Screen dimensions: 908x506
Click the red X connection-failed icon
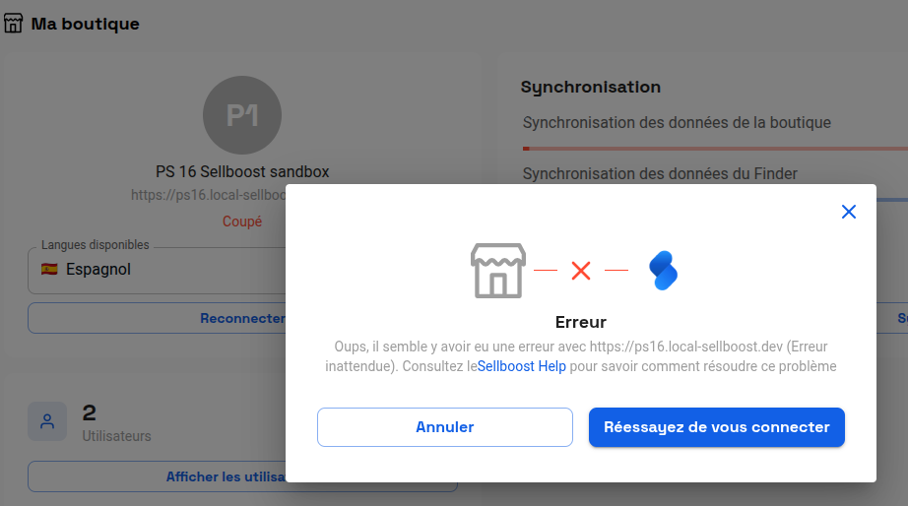[581, 271]
